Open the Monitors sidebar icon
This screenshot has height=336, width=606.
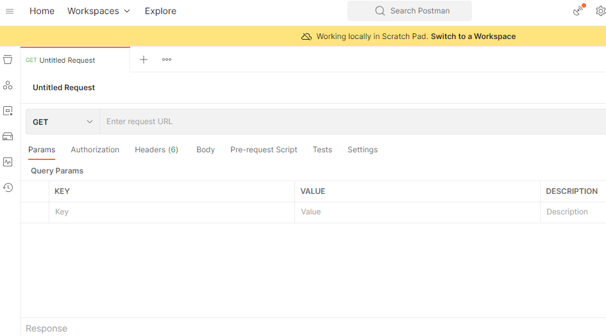tap(8, 162)
